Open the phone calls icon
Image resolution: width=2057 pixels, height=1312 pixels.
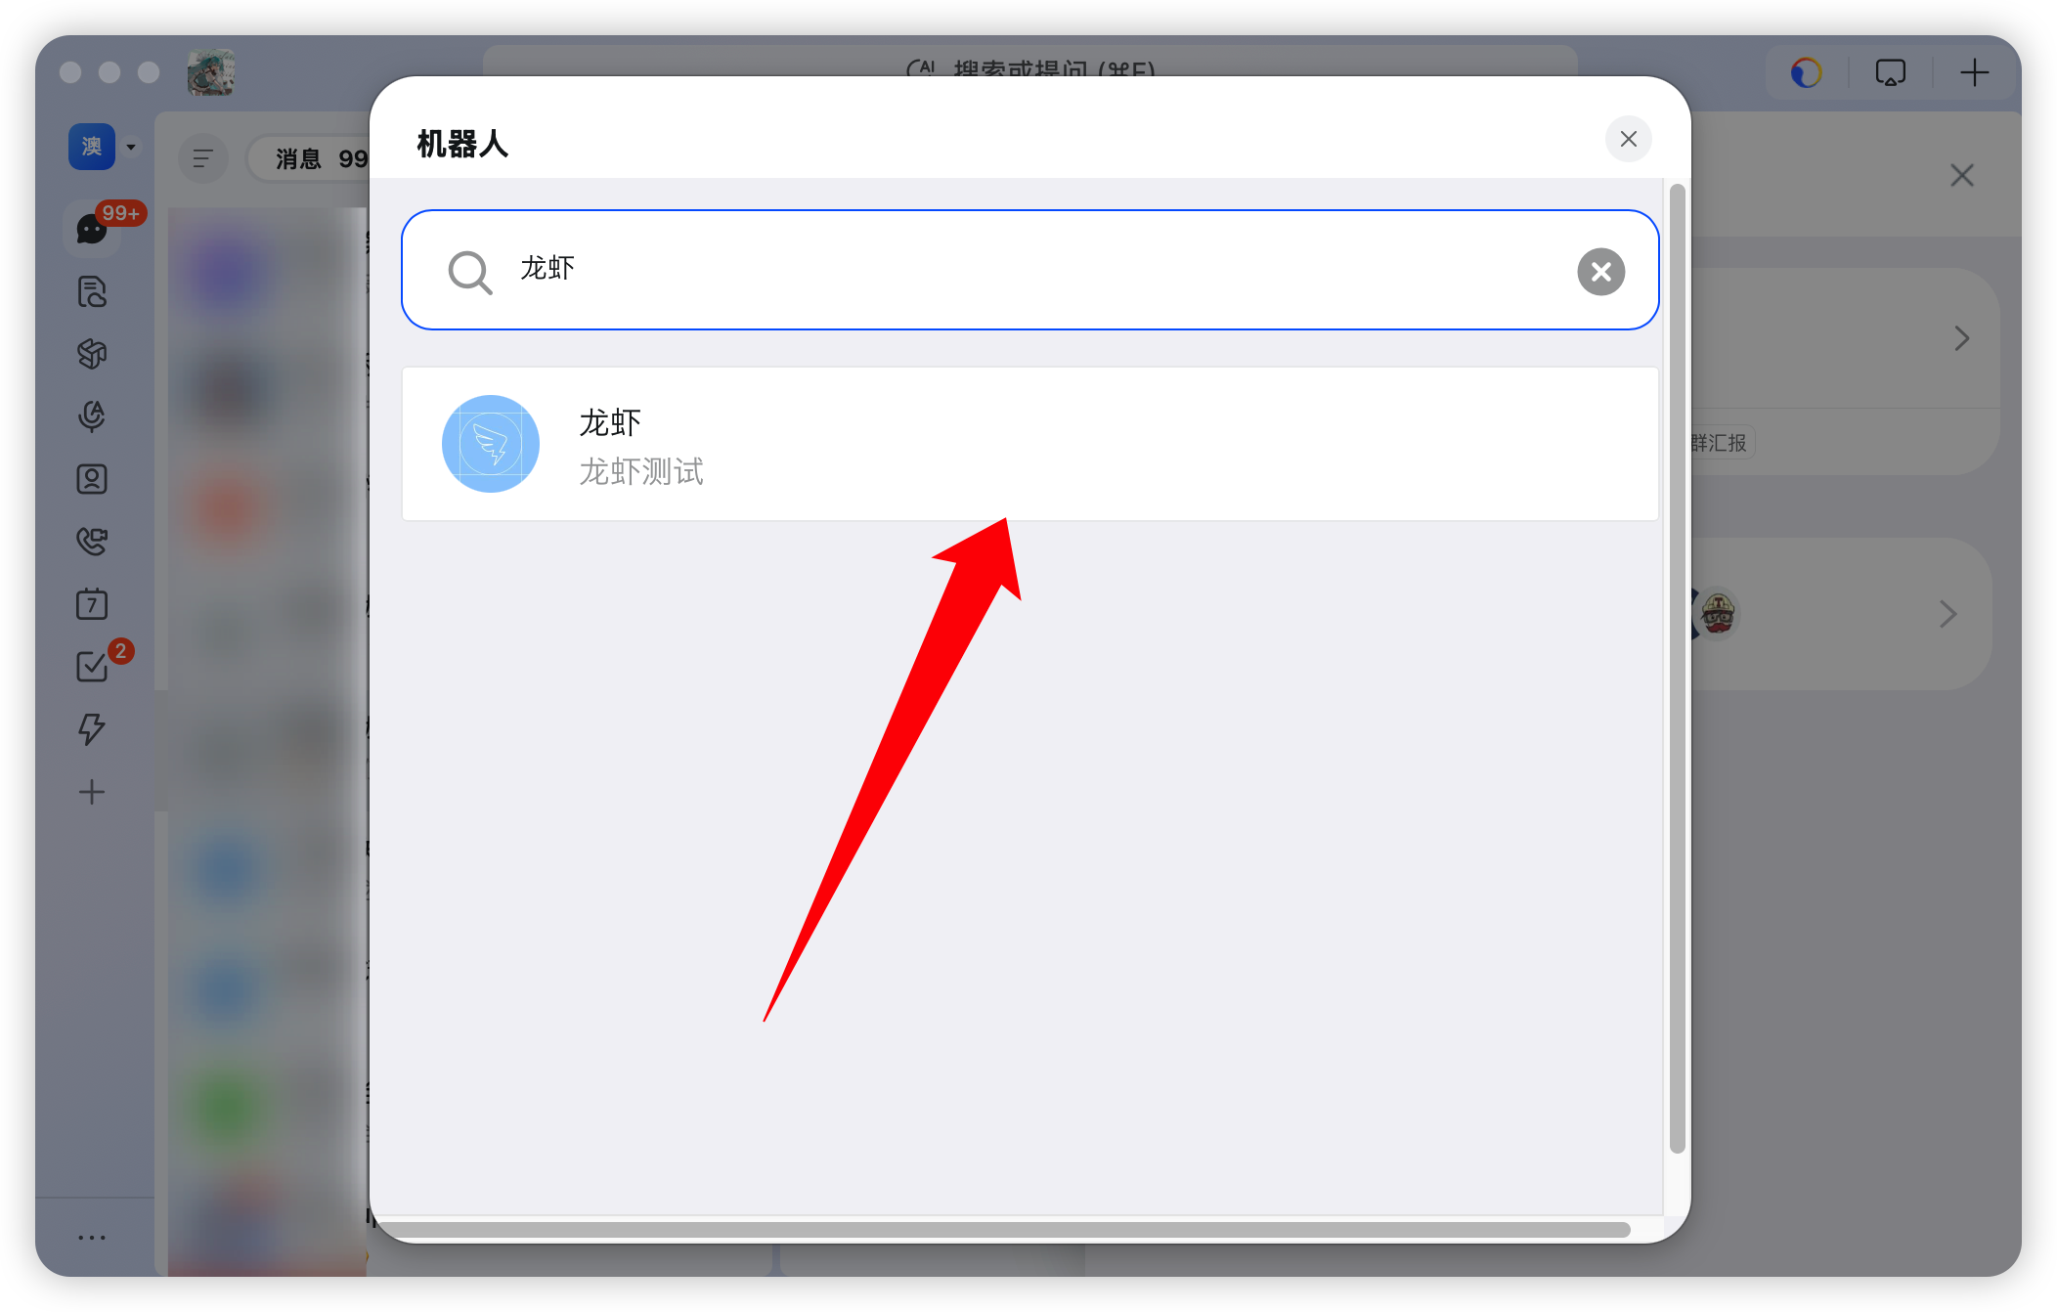(x=92, y=542)
